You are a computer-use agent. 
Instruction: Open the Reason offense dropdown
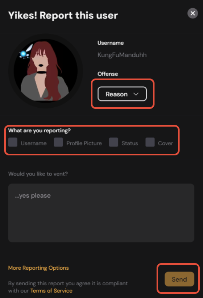coord(122,94)
